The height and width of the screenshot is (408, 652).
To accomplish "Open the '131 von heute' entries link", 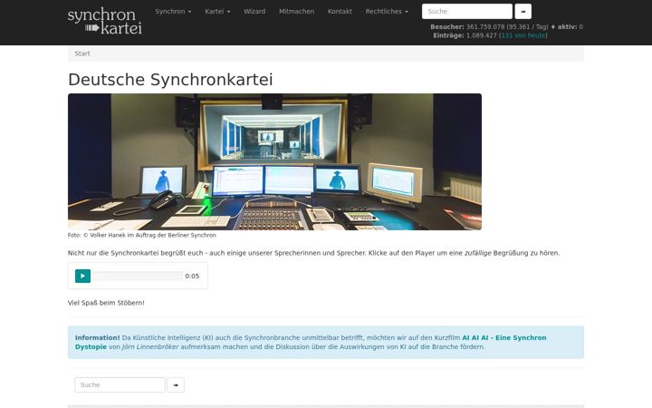I will pos(523,35).
